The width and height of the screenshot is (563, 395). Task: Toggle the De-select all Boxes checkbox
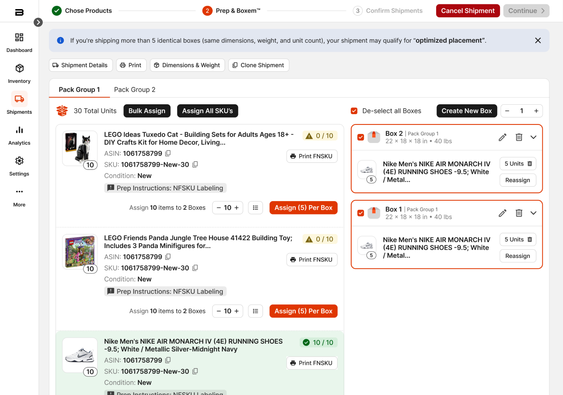point(354,111)
